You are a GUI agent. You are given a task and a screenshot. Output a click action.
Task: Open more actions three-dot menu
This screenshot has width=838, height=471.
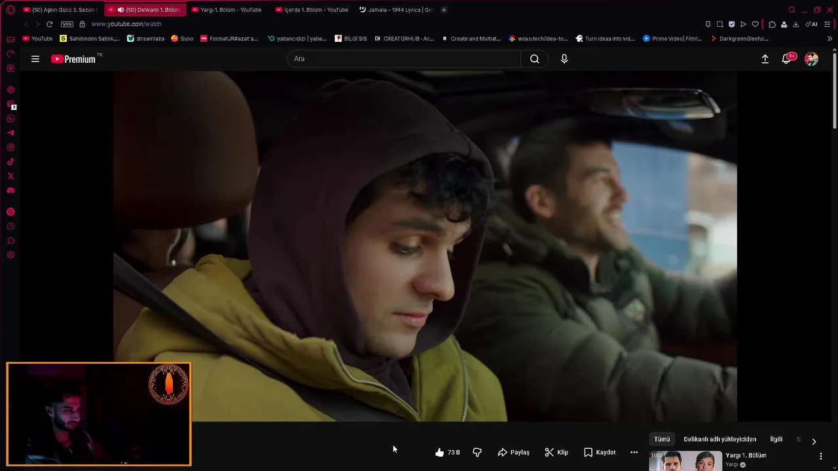pos(634,452)
